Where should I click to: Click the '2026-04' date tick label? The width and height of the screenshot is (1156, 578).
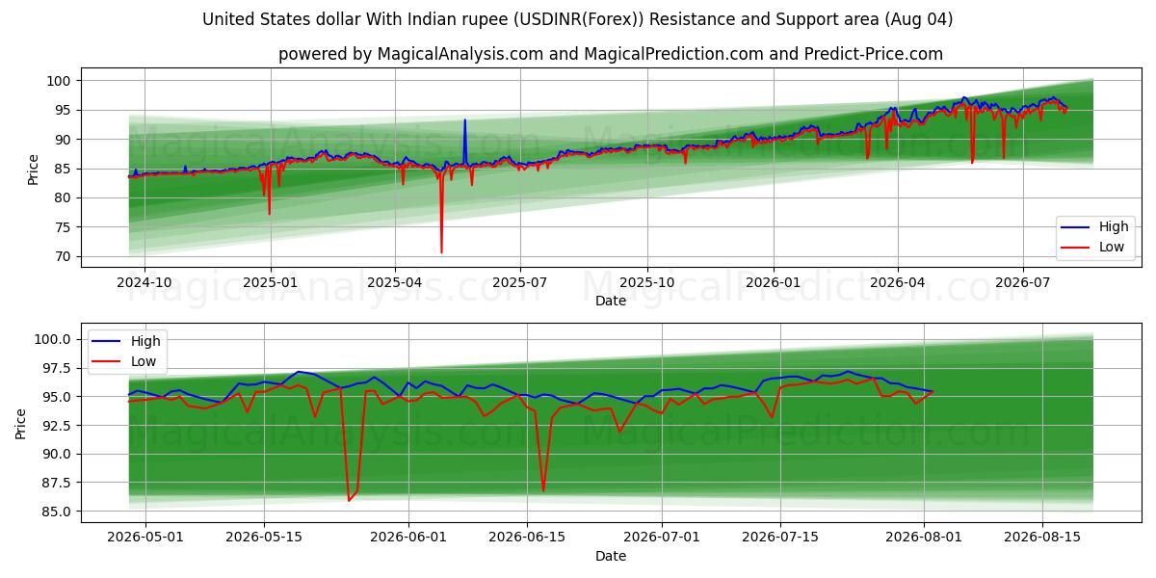coord(897,282)
